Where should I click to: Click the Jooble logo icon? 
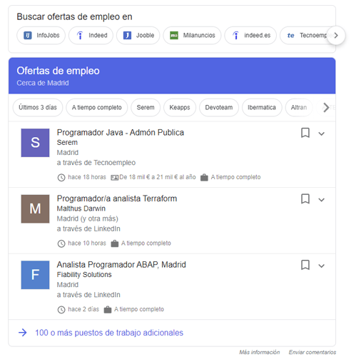(x=127, y=36)
